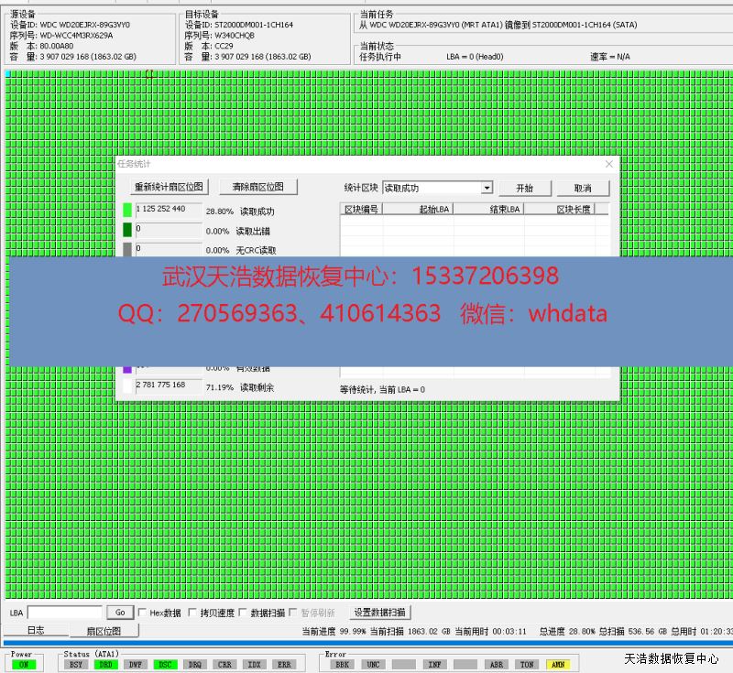Switch to the 日志 tab
Image resolution: width=733 pixels, height=673 pixels.
click(35, 630)
